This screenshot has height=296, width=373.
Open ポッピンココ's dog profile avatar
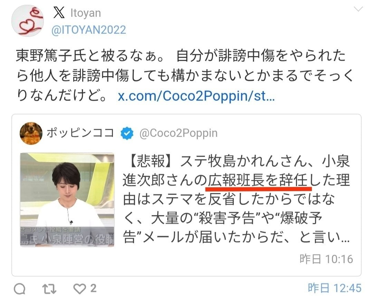(31, 133)
